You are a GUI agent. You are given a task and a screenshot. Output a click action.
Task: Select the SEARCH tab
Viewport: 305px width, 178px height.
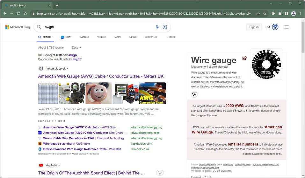tap(45, 37)
